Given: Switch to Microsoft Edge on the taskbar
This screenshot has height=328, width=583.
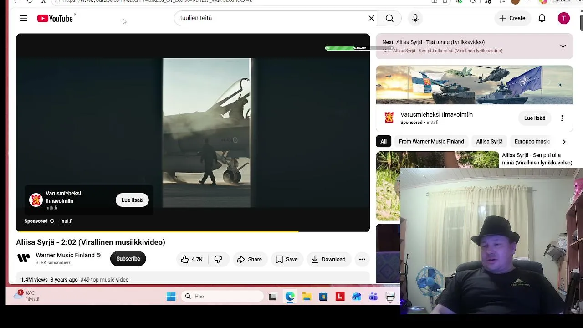Looking at the screenshot, I should click(290, 297).
